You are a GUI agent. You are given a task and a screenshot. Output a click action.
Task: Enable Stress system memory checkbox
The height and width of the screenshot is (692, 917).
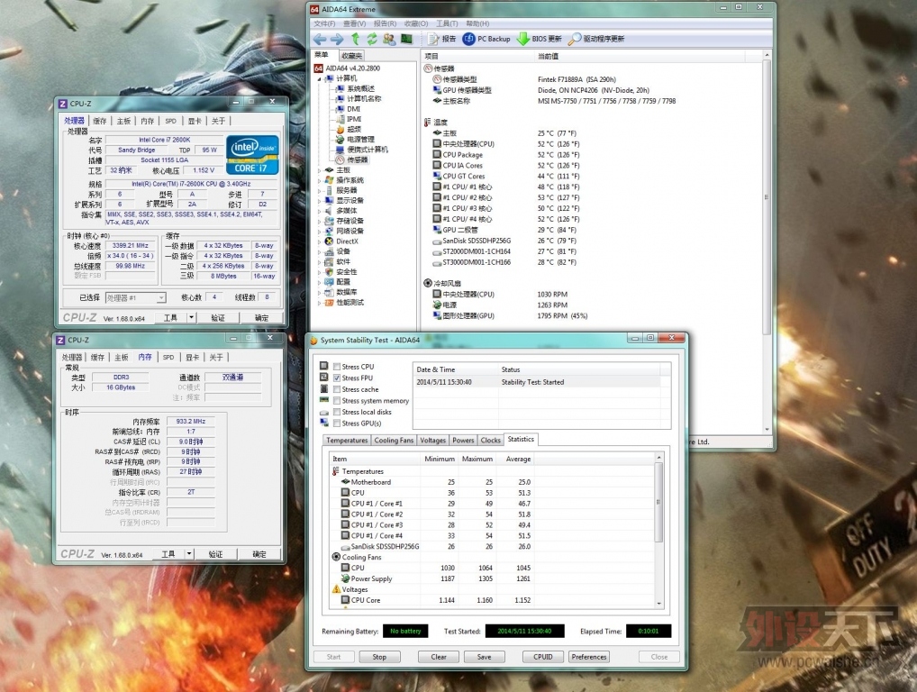coord(337,401)
